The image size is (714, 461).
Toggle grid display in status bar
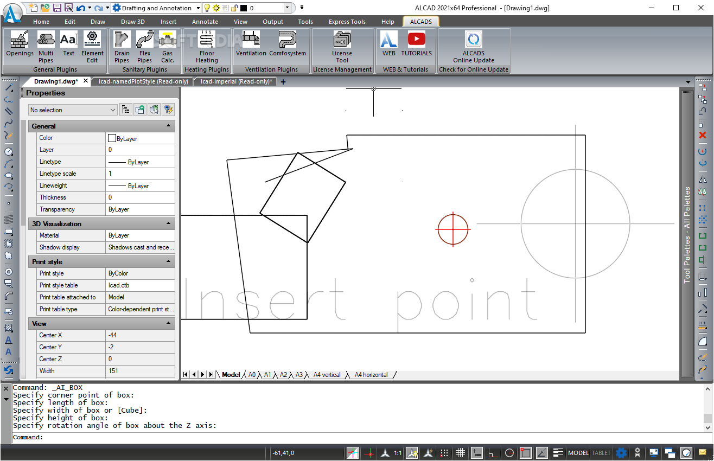[461, 453]
